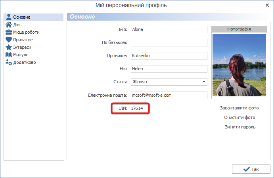This screenshot has height=178, width=274.
Task: Click the house icon beside Дім
Action: [x=9, y=25]
